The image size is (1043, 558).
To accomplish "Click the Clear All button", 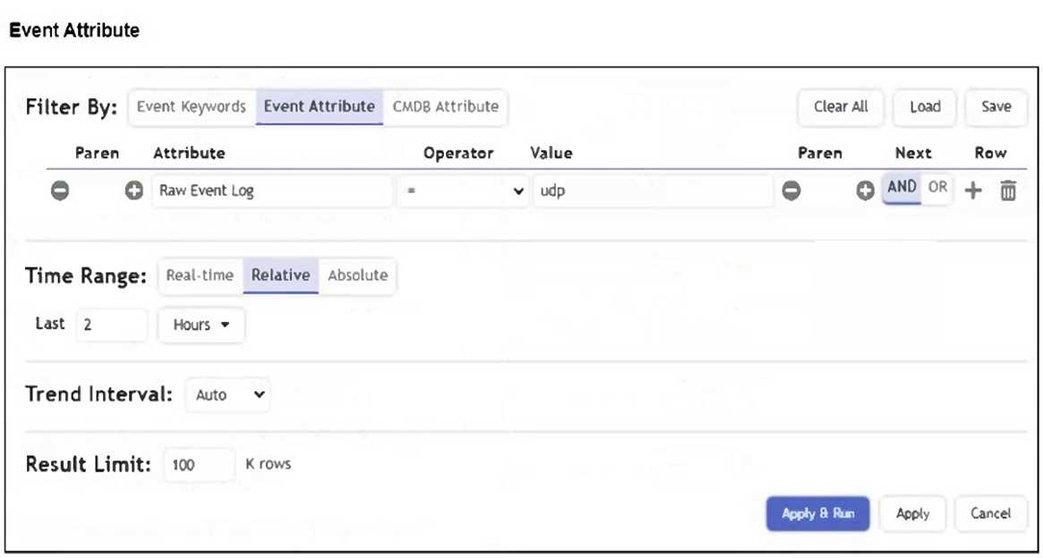I will [x=840, y=106].
